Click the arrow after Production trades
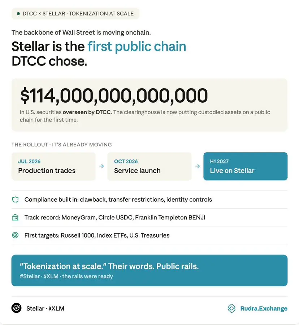This screenshot has height=325, width=299. (x=101, y=166)
